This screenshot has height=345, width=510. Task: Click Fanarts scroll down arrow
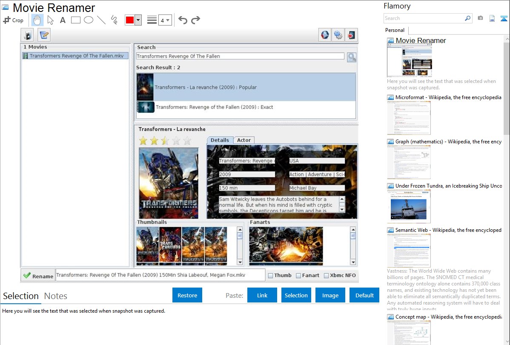click(353, 262)
